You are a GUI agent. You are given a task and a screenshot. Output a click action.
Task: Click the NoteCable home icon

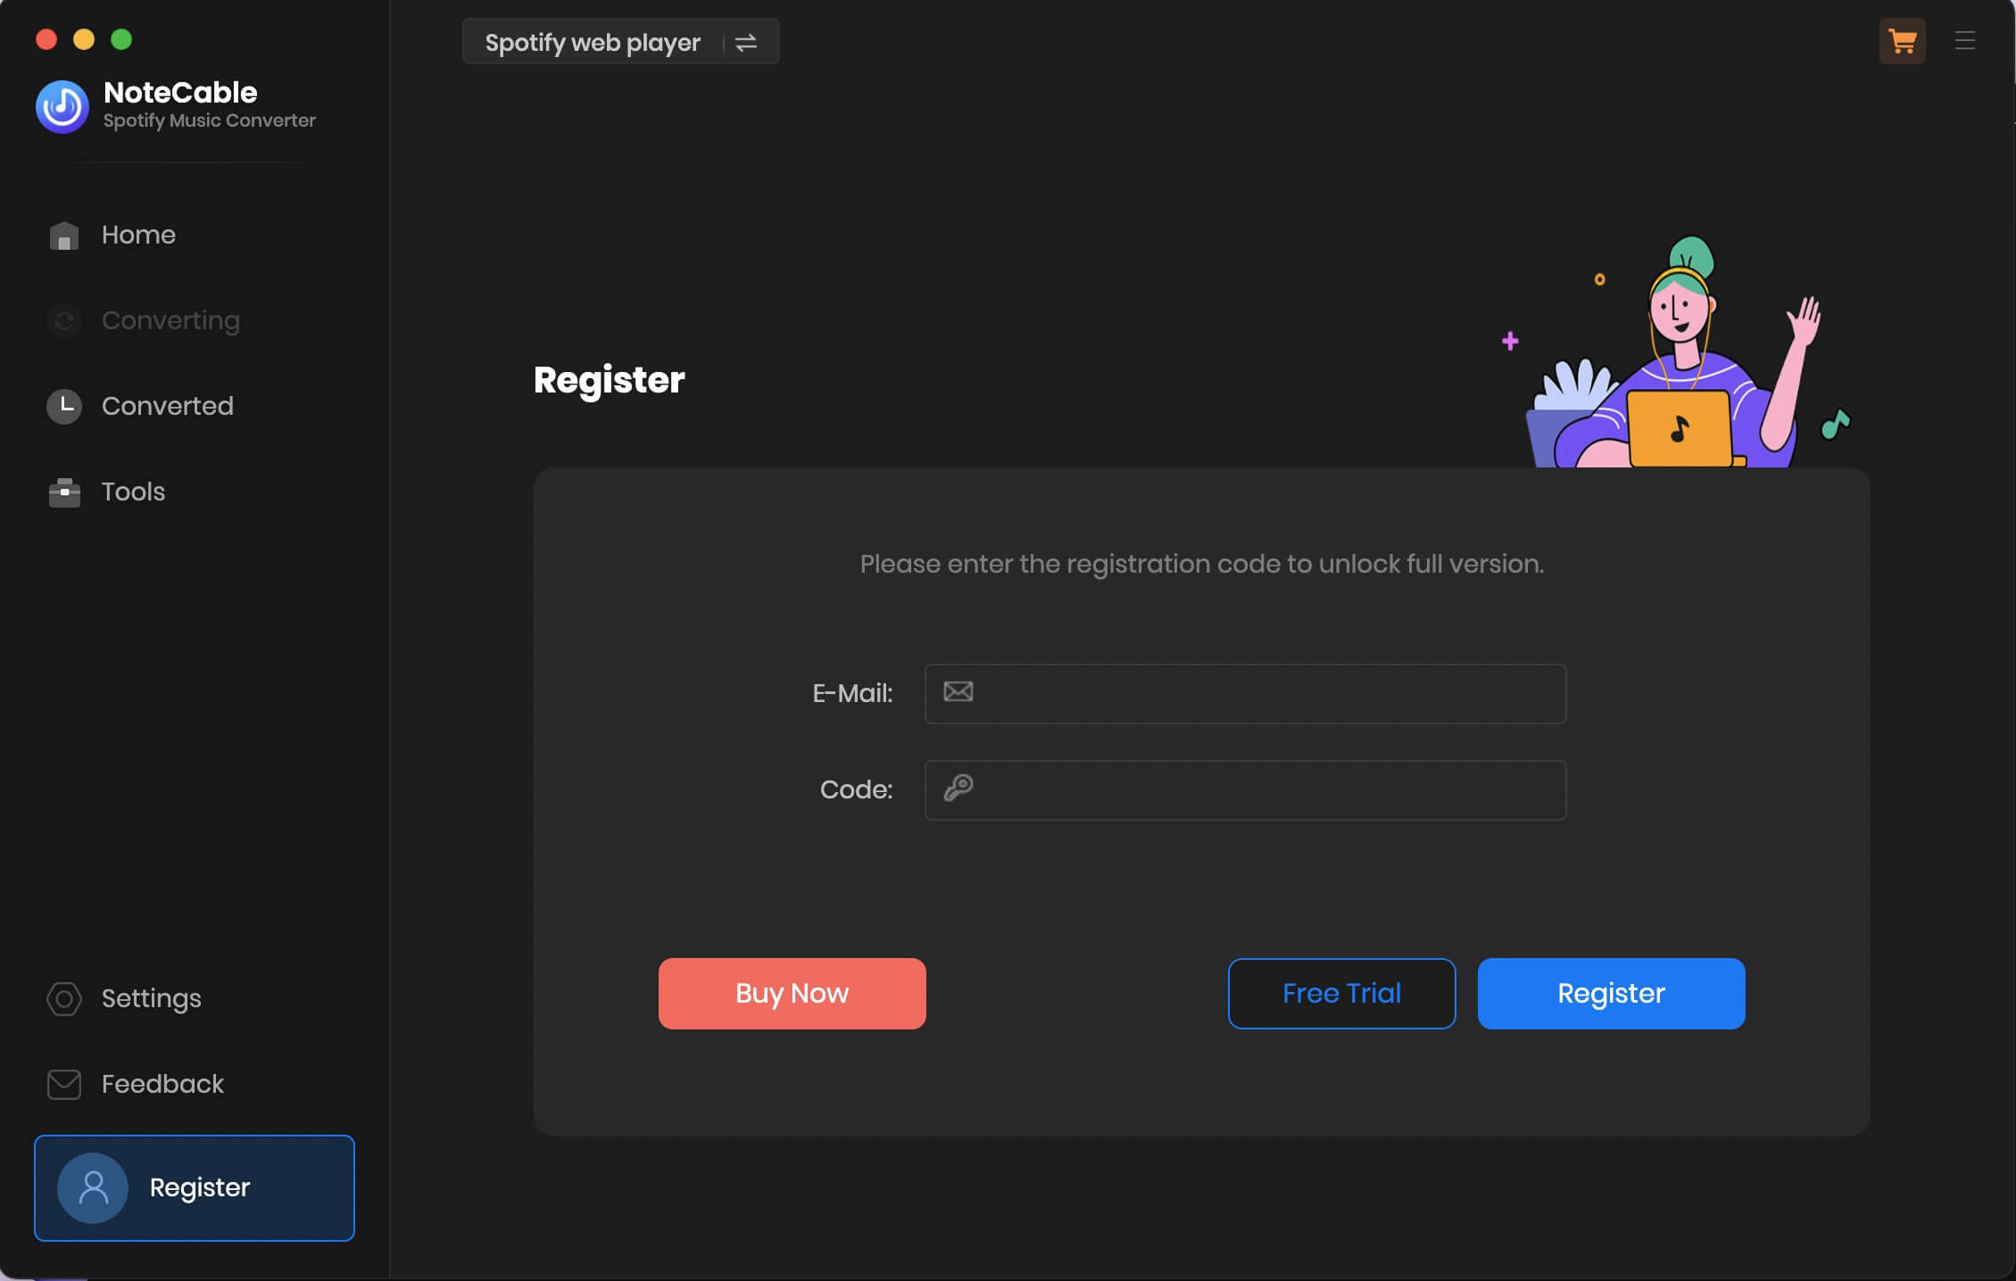click(62, 103)
